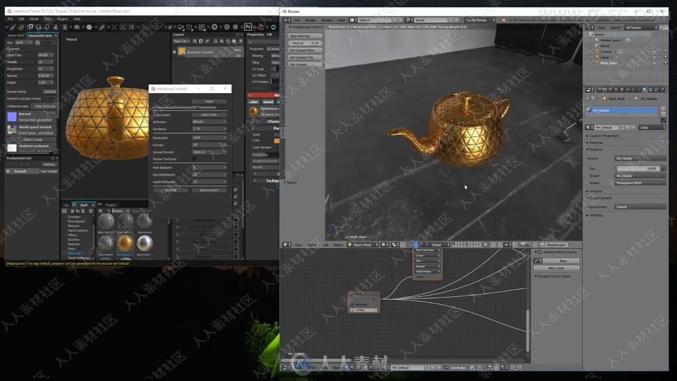Open the Material tab icon in Blender properties
This screenshot has height=381, width=677.
pyautogui.click(x=645, y=89)
